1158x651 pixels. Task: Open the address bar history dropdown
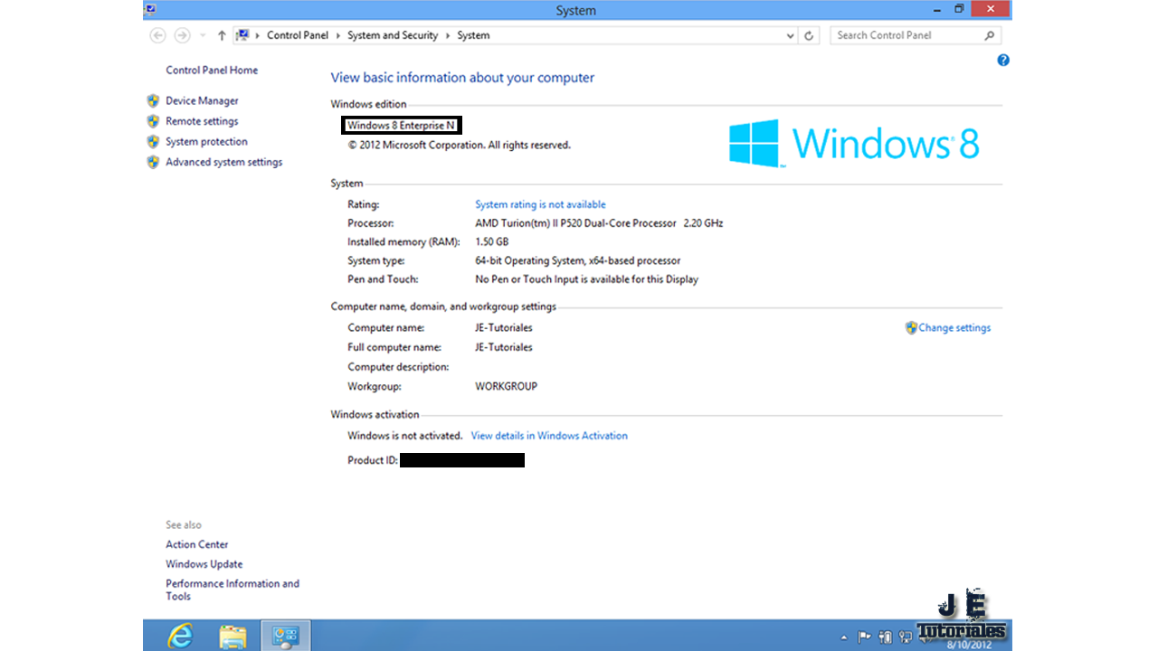(792, 36)
